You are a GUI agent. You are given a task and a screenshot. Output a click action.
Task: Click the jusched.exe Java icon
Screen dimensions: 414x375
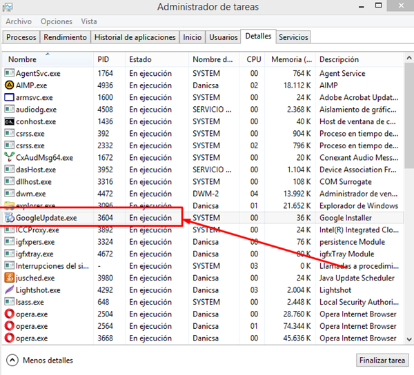point(10,278)
